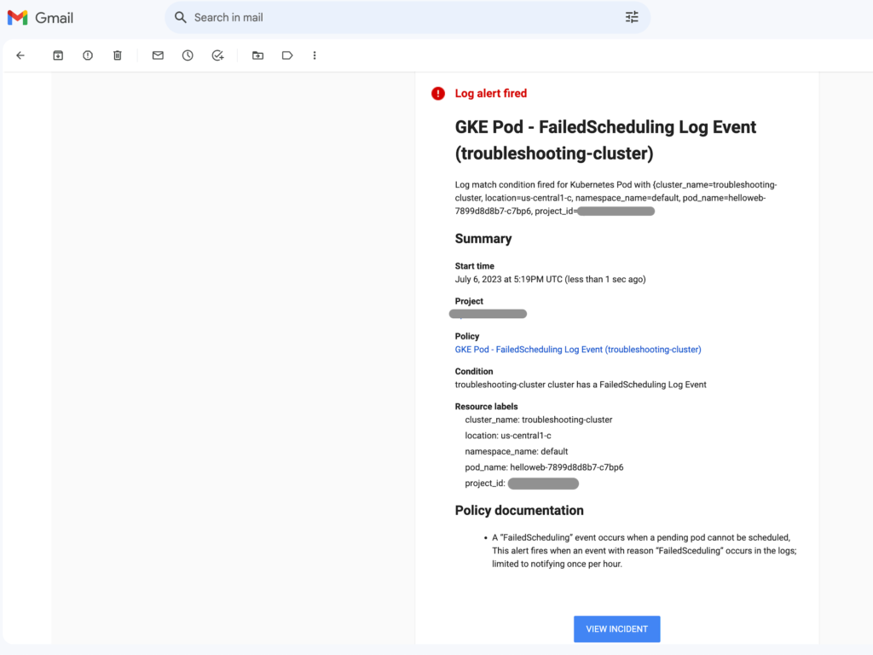
Task: Report the message as spam
Action: click(87, 55)
